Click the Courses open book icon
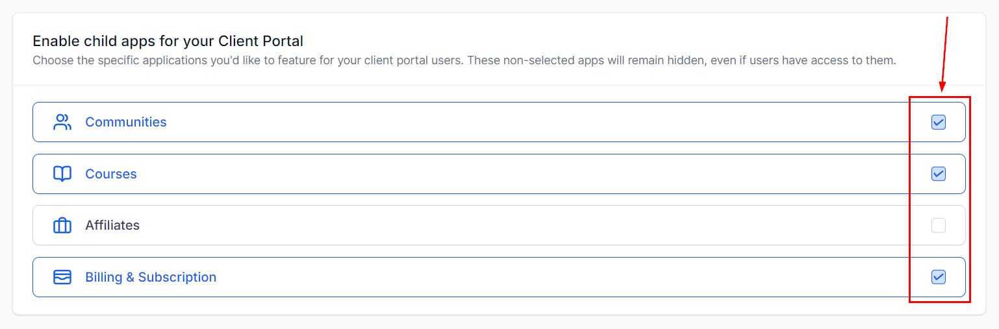Screen dimensions: 999x329 62,174
